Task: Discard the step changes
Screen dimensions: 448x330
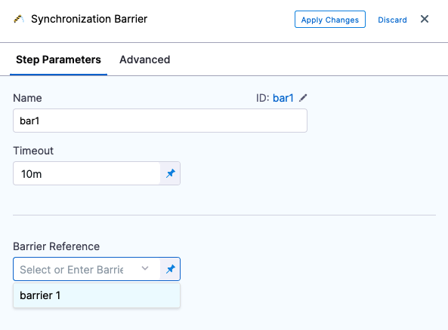Action: [392, 20]
